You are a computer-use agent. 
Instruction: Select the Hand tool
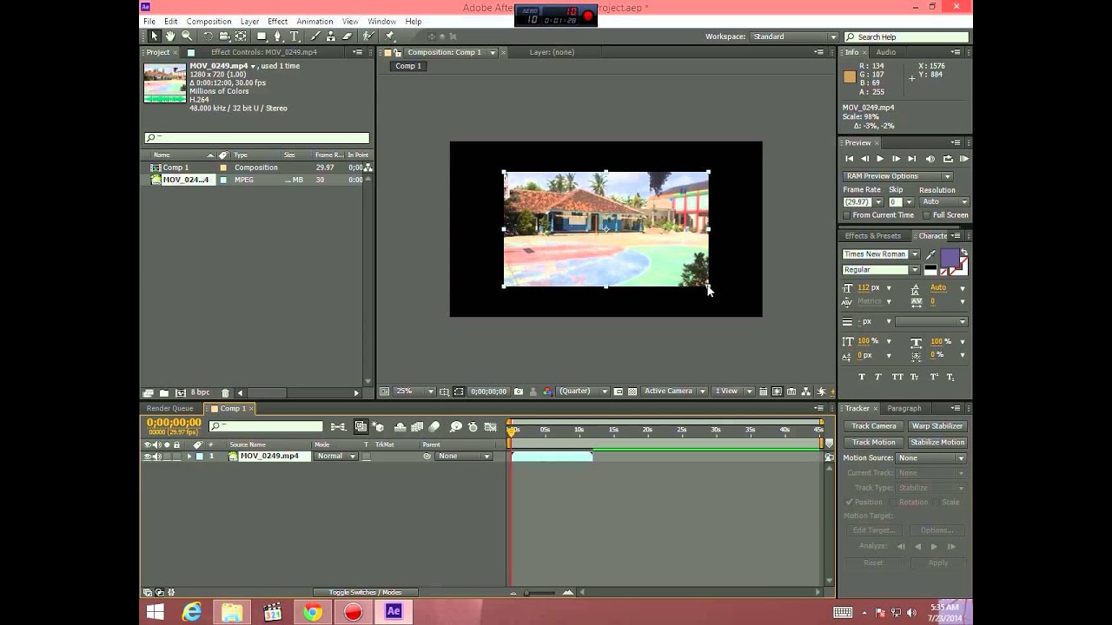170,36
